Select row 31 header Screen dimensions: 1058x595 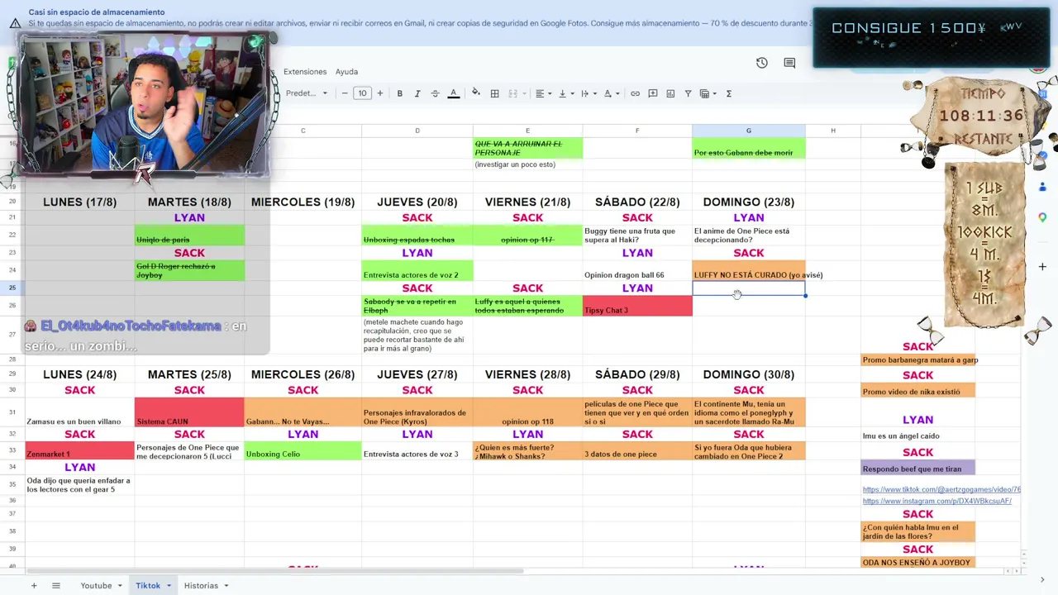click(12, 412)
